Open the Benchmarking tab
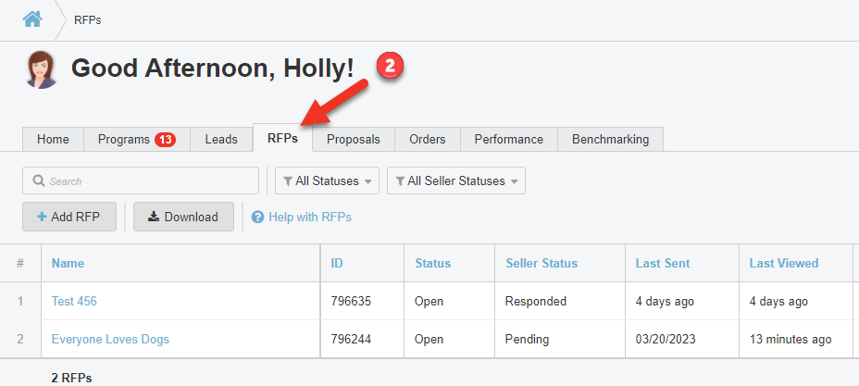Viewport: 859px width, 386px height. 610,140
